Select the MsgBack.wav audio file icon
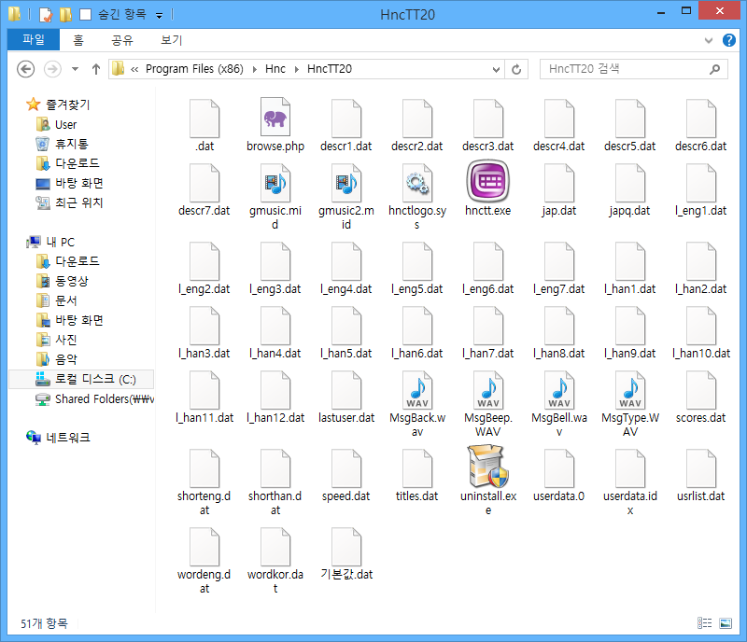747x642 pixels. 417,390
